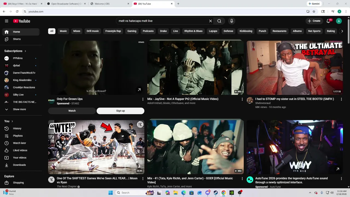Start voice search with the microphone
The image size is (350, 197).
coord(232,21)
